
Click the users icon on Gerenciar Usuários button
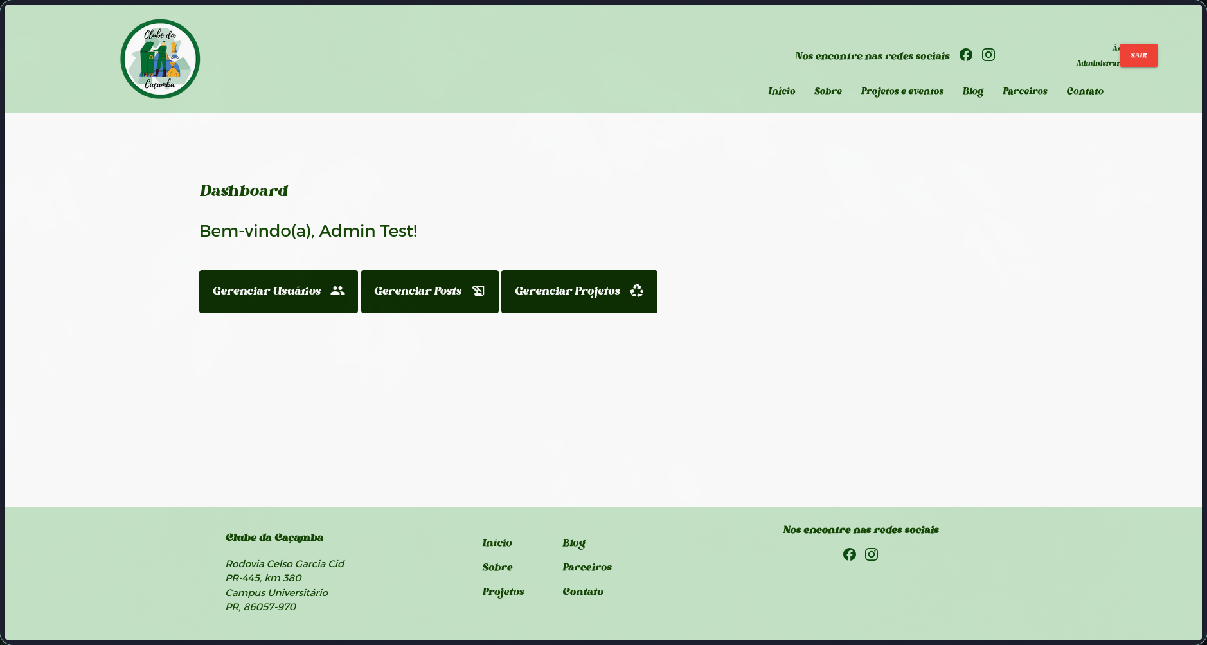tap(337, 291)
